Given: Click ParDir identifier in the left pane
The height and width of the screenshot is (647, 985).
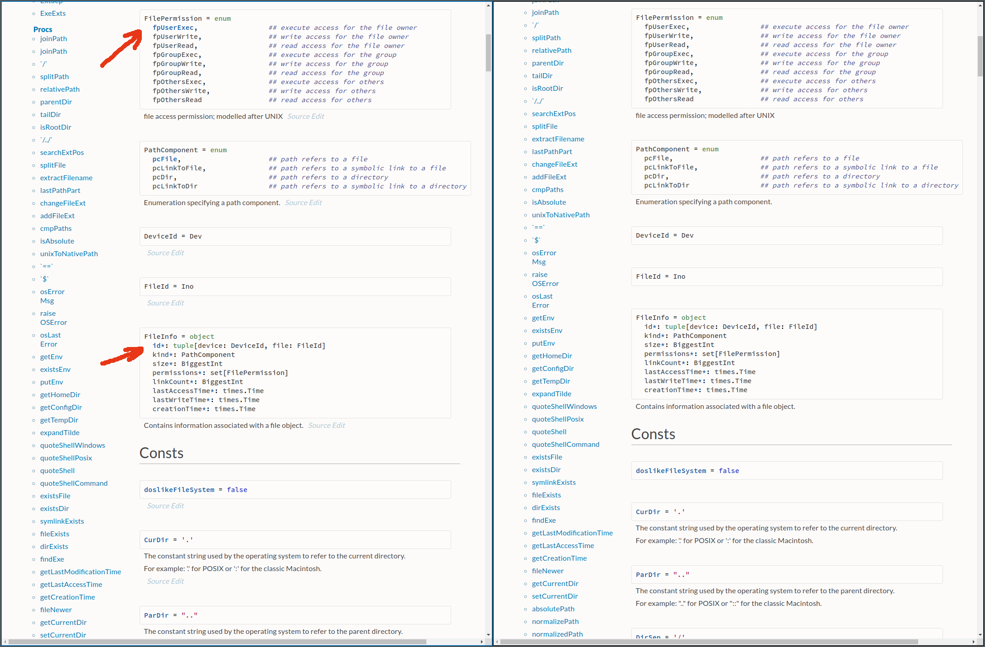Looking at the screenshot, I should [156, 615].
